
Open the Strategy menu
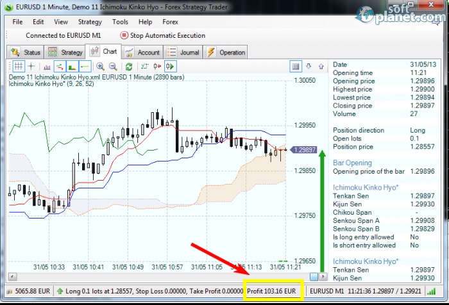tap(90, 22)
